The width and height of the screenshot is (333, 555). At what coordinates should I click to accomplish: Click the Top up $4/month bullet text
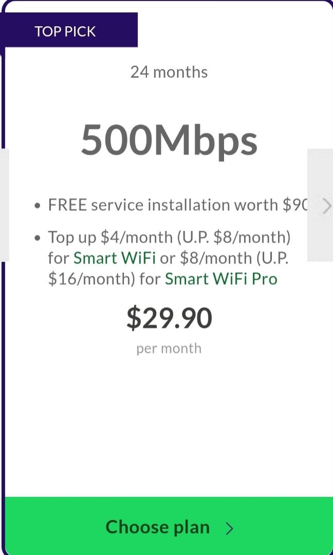coord(169,237)
